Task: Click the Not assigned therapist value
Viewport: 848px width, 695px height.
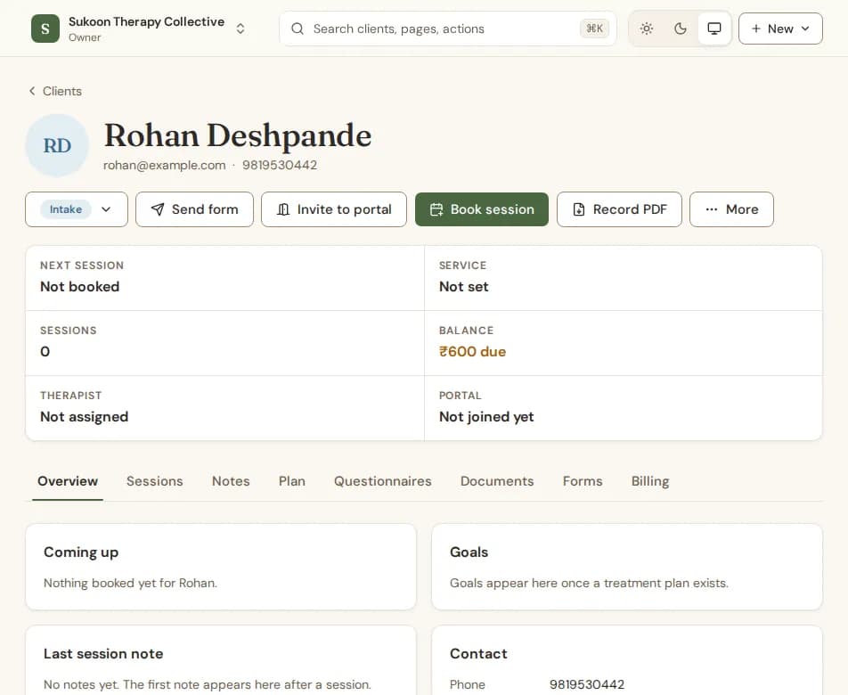Action: pyautogui.click(x=85, y=416)
